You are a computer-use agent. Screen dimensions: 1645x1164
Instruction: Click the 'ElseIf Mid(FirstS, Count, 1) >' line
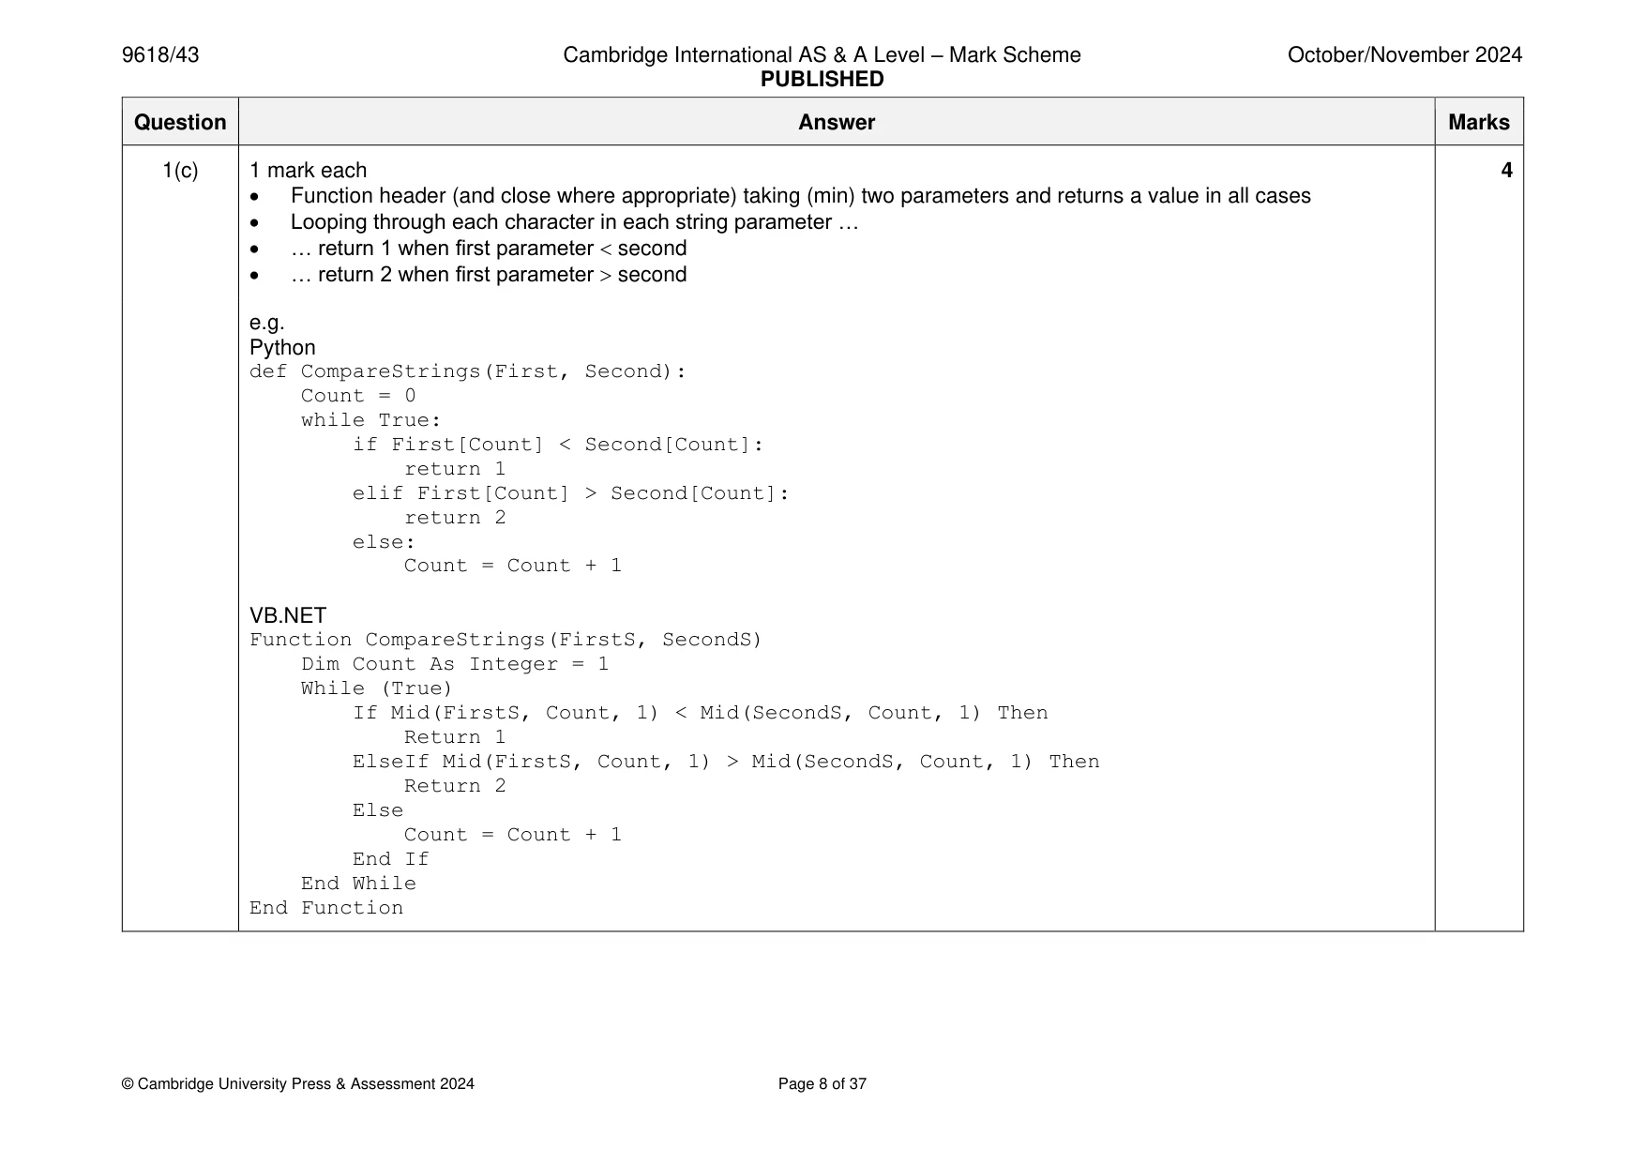click(726, 762)
